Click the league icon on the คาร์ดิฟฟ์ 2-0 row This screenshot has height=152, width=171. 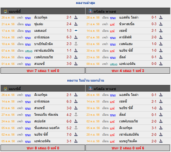point(161,37)
